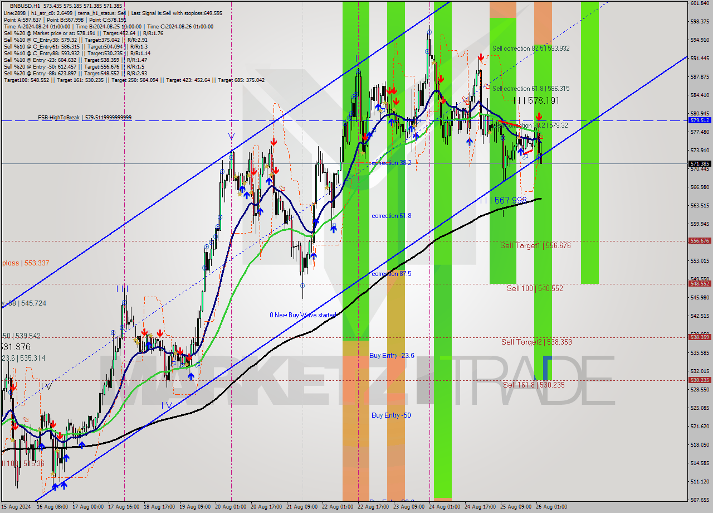The image size is (713, 513).
Task: Click the red 530.235 price tag on axis
Action: click(700, 380)
